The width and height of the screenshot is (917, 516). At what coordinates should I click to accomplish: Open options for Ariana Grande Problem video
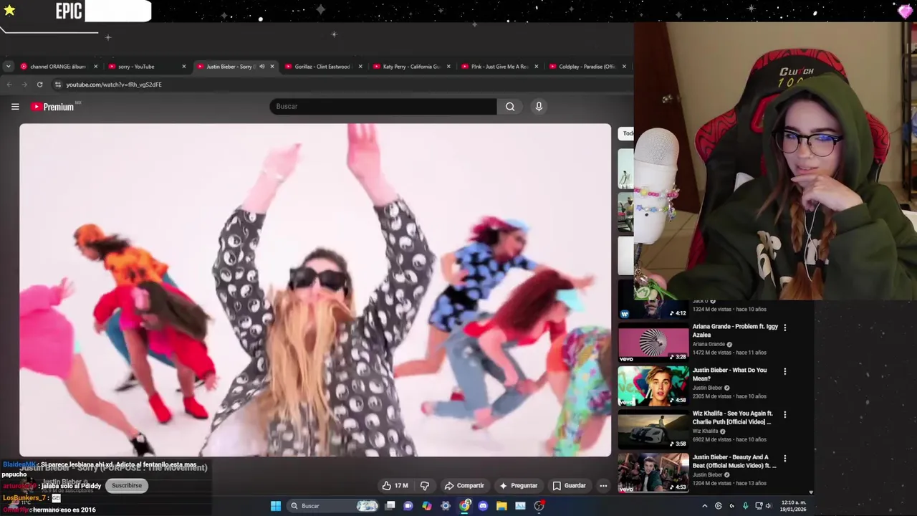[x=784, y=328]
